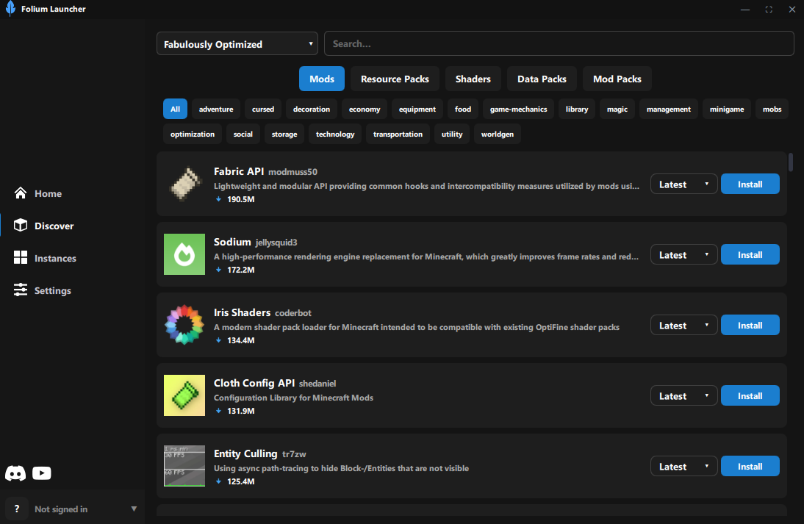The image size is (804, 524).
Task: Click the Sodium mod icon
Action: 184,254
